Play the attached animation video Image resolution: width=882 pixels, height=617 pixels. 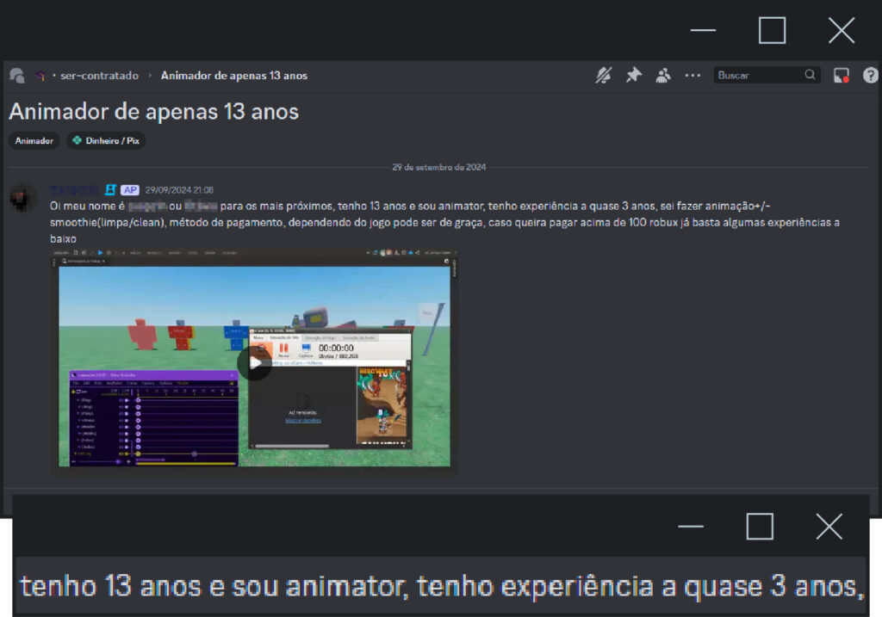(x=254, y=363)
